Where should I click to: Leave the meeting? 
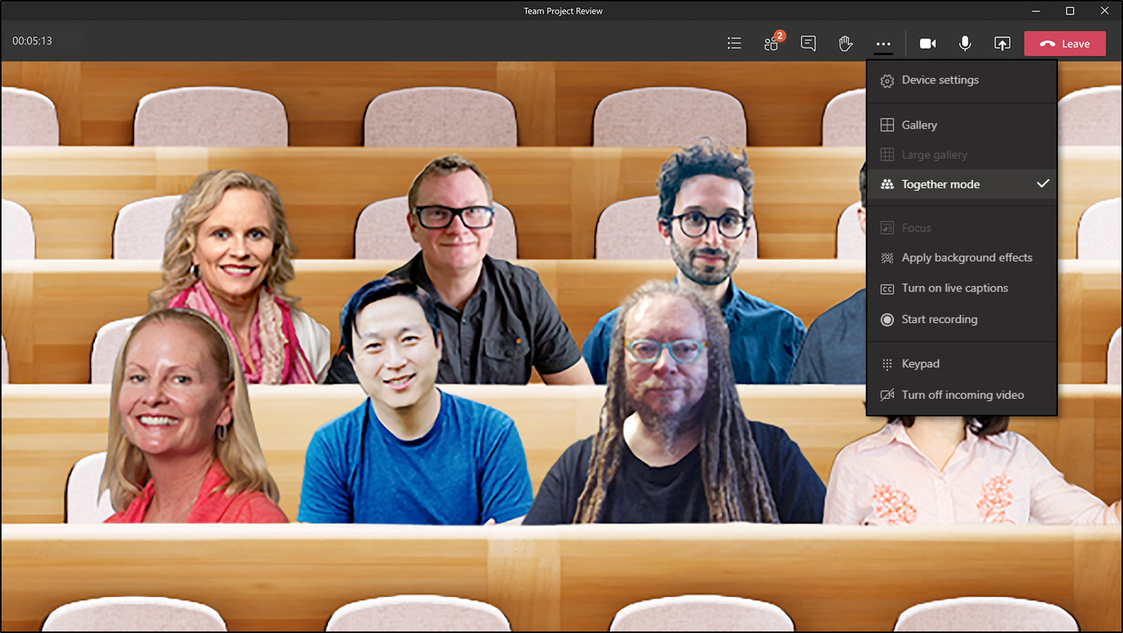(1065, 44)
